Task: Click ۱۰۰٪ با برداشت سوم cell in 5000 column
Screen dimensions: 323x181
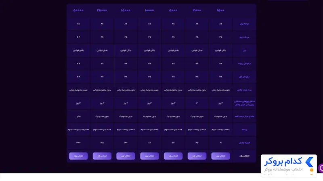Action: [173, 130]
